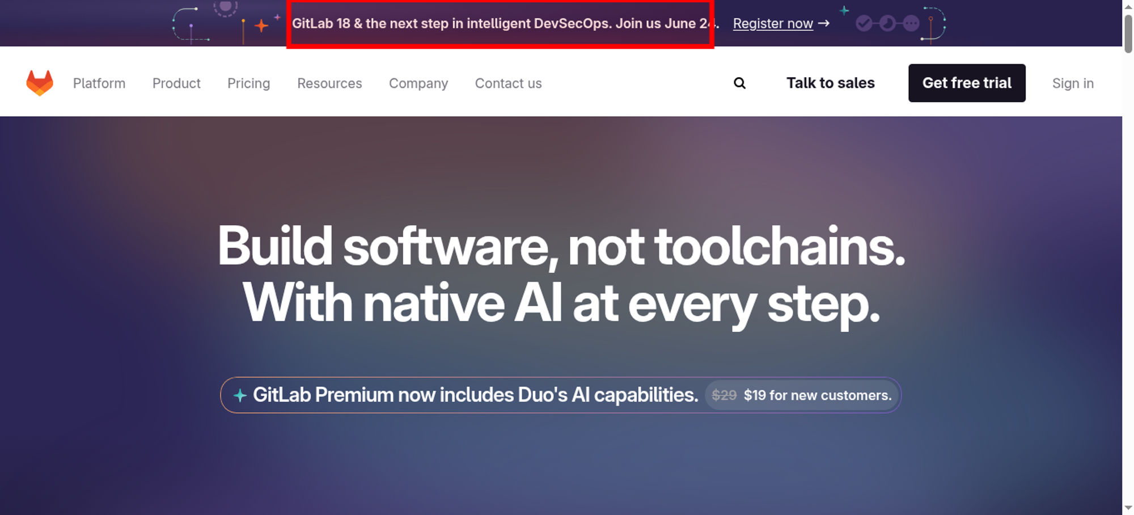Go to the Pricing page
This screenshot has width=1134, height=515.
[x=248, y=83]
